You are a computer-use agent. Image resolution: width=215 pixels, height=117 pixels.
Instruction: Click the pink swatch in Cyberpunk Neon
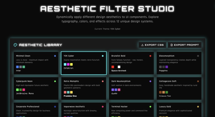24,90
